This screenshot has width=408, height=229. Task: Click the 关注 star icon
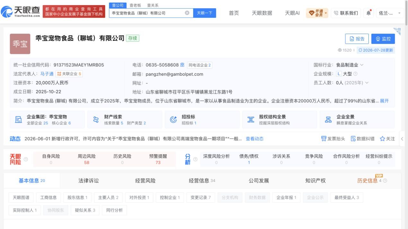pos(382,139)
